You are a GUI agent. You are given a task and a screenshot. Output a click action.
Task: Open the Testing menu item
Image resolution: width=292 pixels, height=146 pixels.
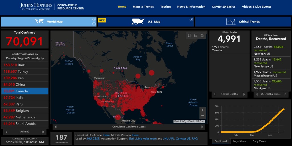(x=165, y=7)
